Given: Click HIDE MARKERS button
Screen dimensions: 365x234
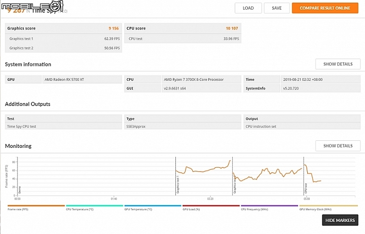Looking at the screenshot, I should tap(340, 220).
